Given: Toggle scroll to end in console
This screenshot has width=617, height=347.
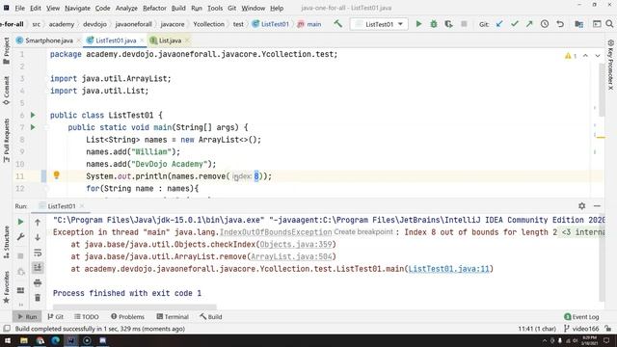Looking at the screenshot, I should click(38, 268).
